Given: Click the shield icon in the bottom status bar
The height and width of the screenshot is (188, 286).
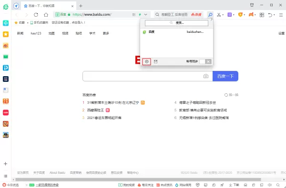Looking at the screenshot, I should click(x=197, y=185).
